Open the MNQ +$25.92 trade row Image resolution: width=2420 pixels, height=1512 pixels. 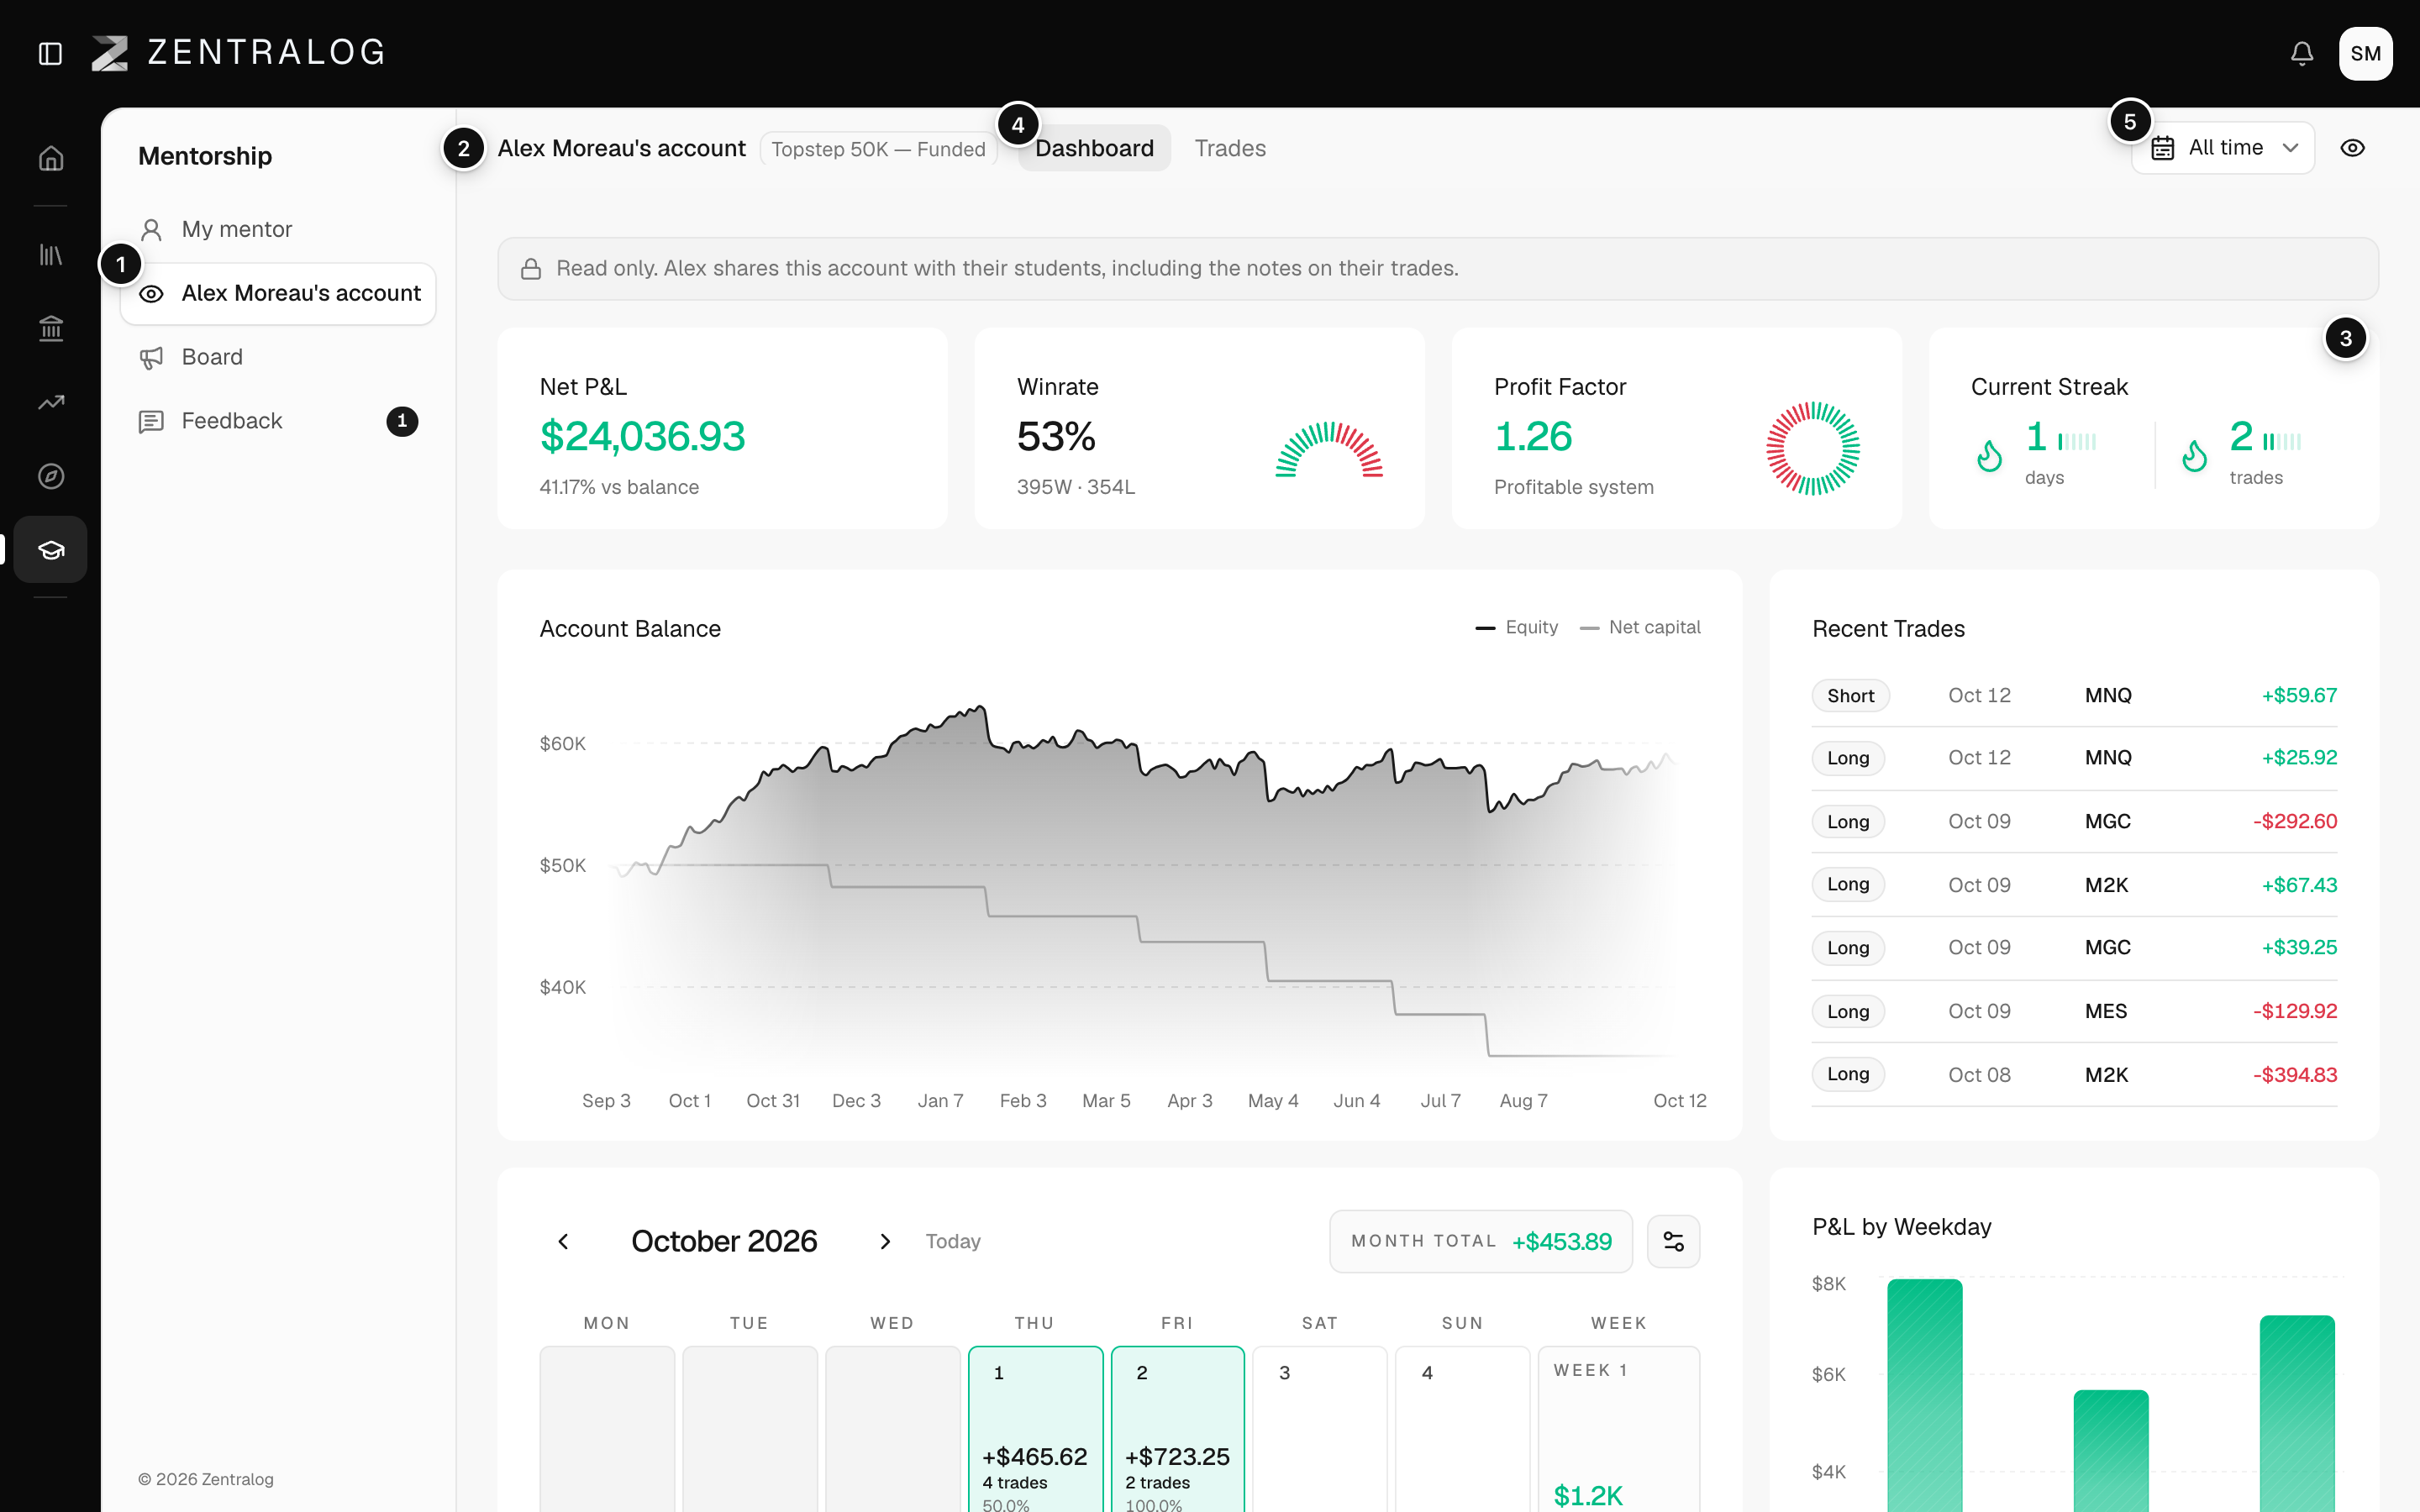click(x=2074, y=758)
